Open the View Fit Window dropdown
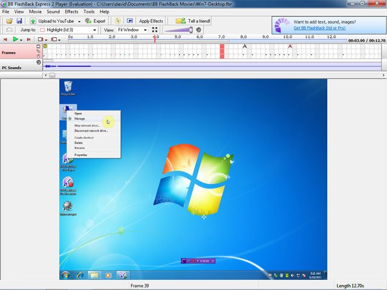The image size is (387, 290). click(x=144, y=30)
